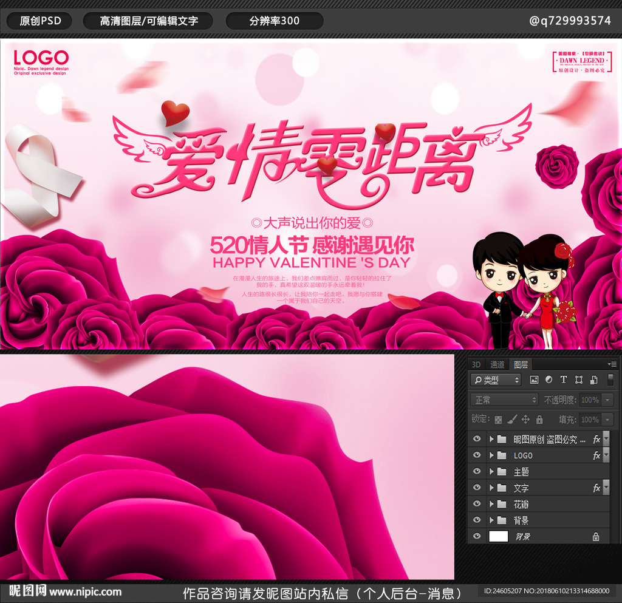
Task: Click the folder icon of LOGO group
Action: pos(502,455)
